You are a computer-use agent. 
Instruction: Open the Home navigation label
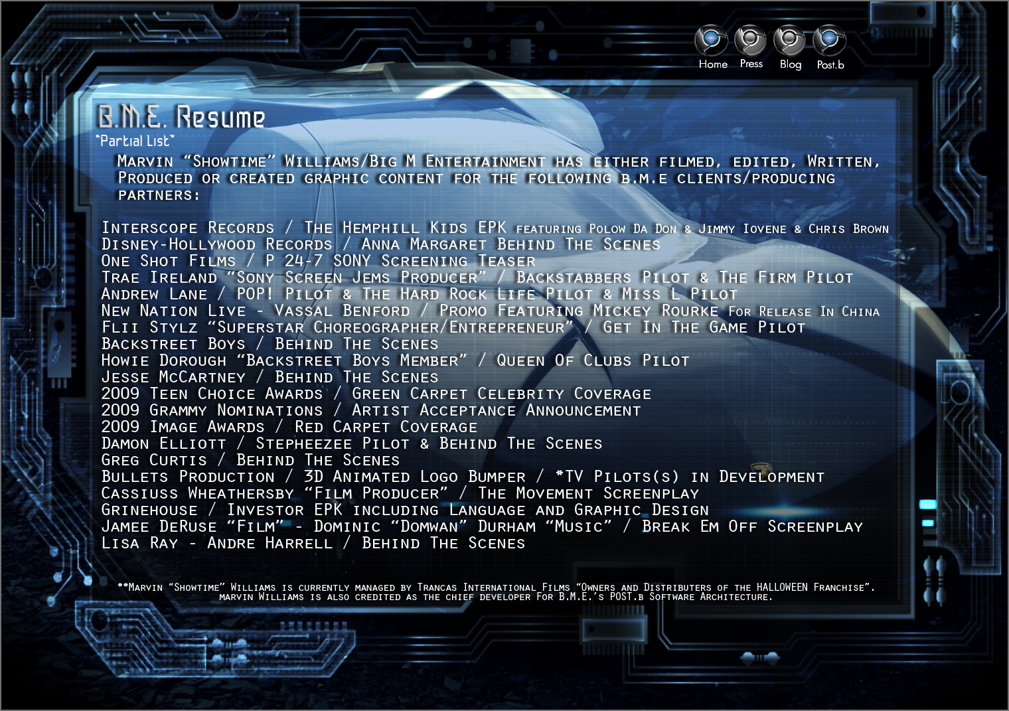(x=713, y=64)
